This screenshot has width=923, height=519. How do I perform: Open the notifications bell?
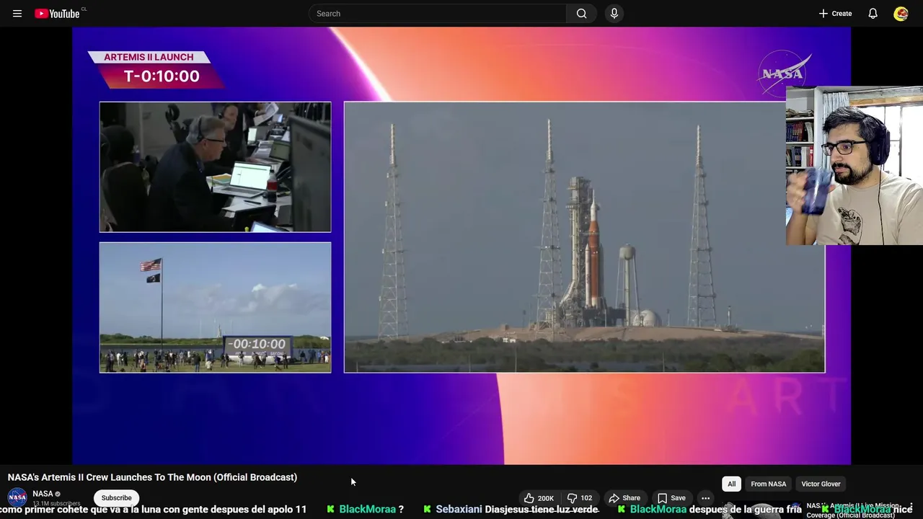[x=873, y=14]
